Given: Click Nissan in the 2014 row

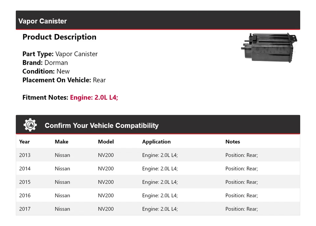Looking at the screenshot, I should (x=63, y=169).
